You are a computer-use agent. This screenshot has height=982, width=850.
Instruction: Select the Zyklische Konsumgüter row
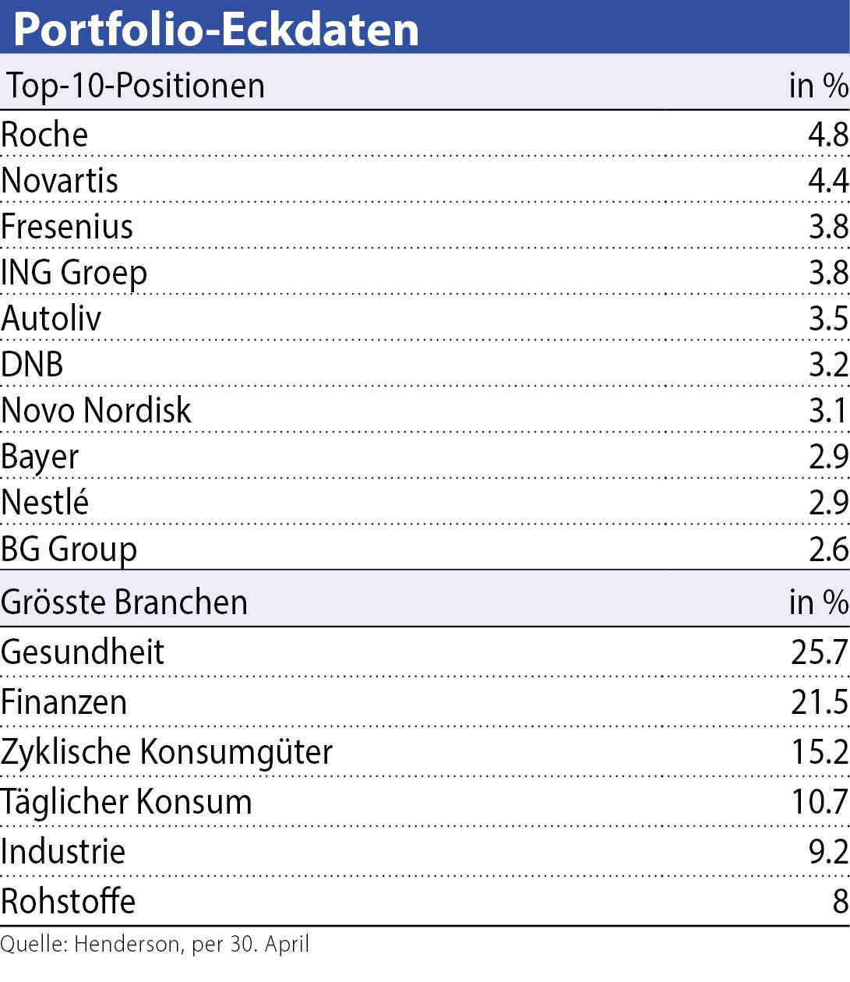tap(425, 752)
